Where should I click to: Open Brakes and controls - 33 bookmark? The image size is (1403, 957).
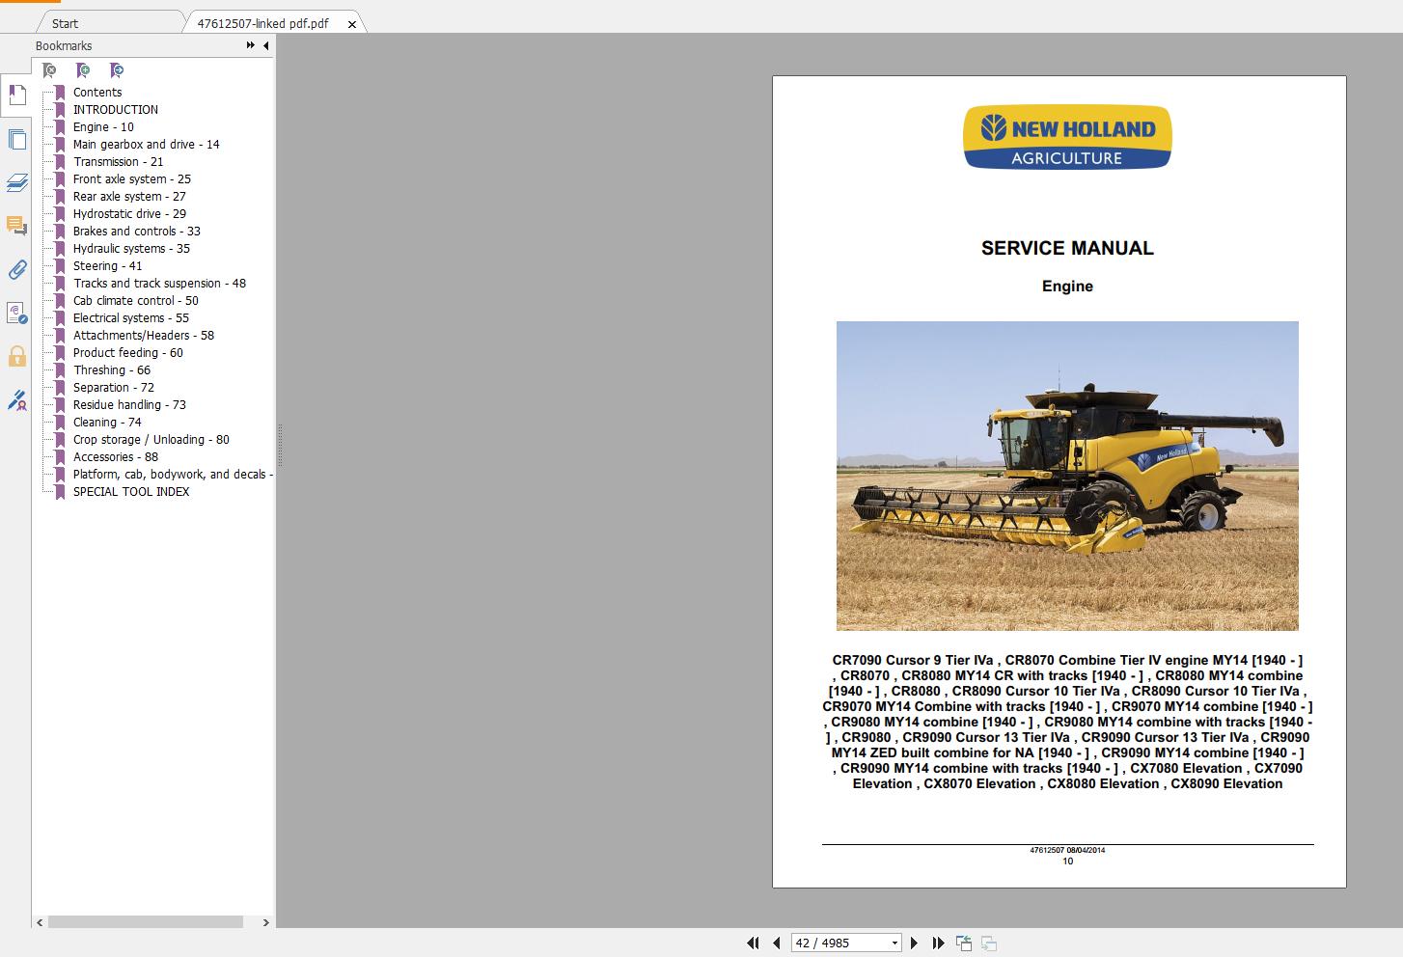pyautogui.click(x=136, y=232)
